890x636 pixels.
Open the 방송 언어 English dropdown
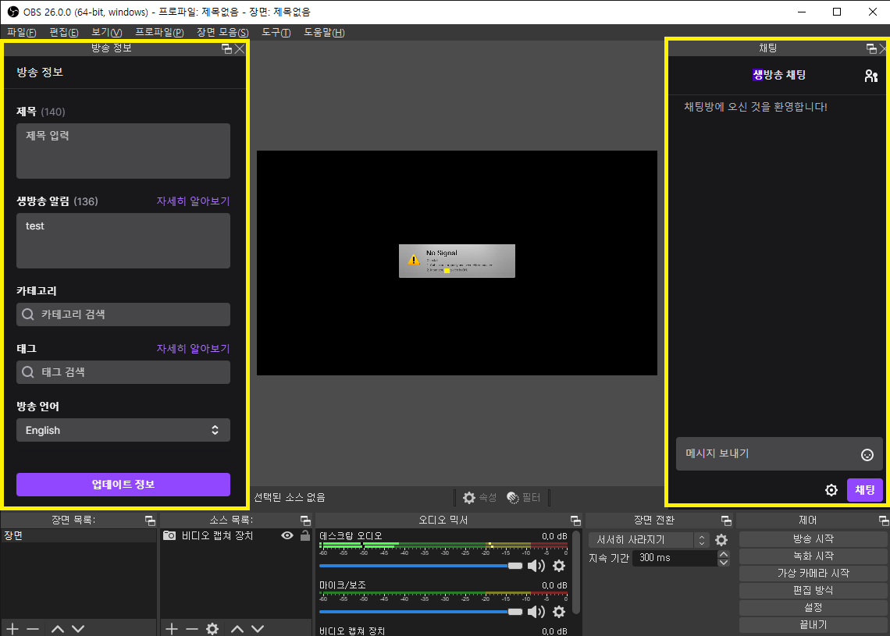(x=123, y=430)
